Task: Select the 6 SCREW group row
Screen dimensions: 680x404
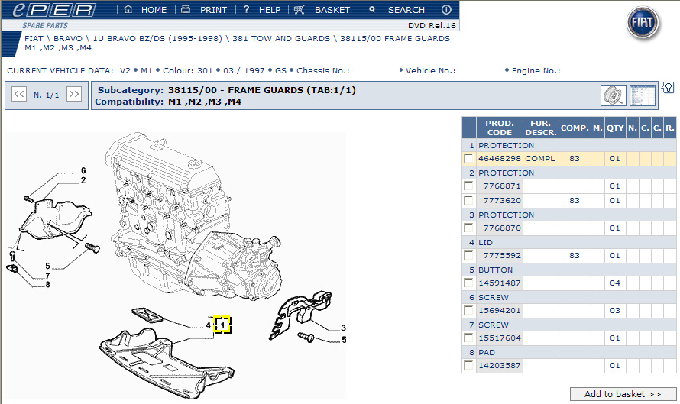Action: click(569, 297)
